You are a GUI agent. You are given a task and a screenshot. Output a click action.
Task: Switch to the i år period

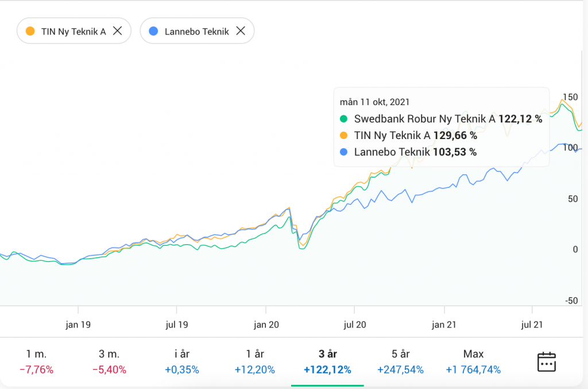pos(182,361)
